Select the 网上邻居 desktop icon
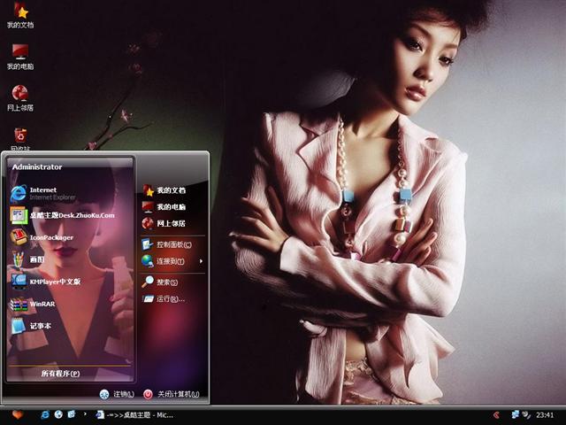566x425 pixels. 20,98
